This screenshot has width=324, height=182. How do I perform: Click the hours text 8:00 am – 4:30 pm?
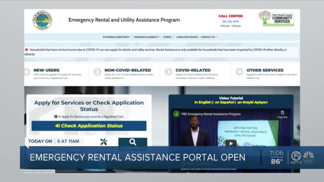231,26
